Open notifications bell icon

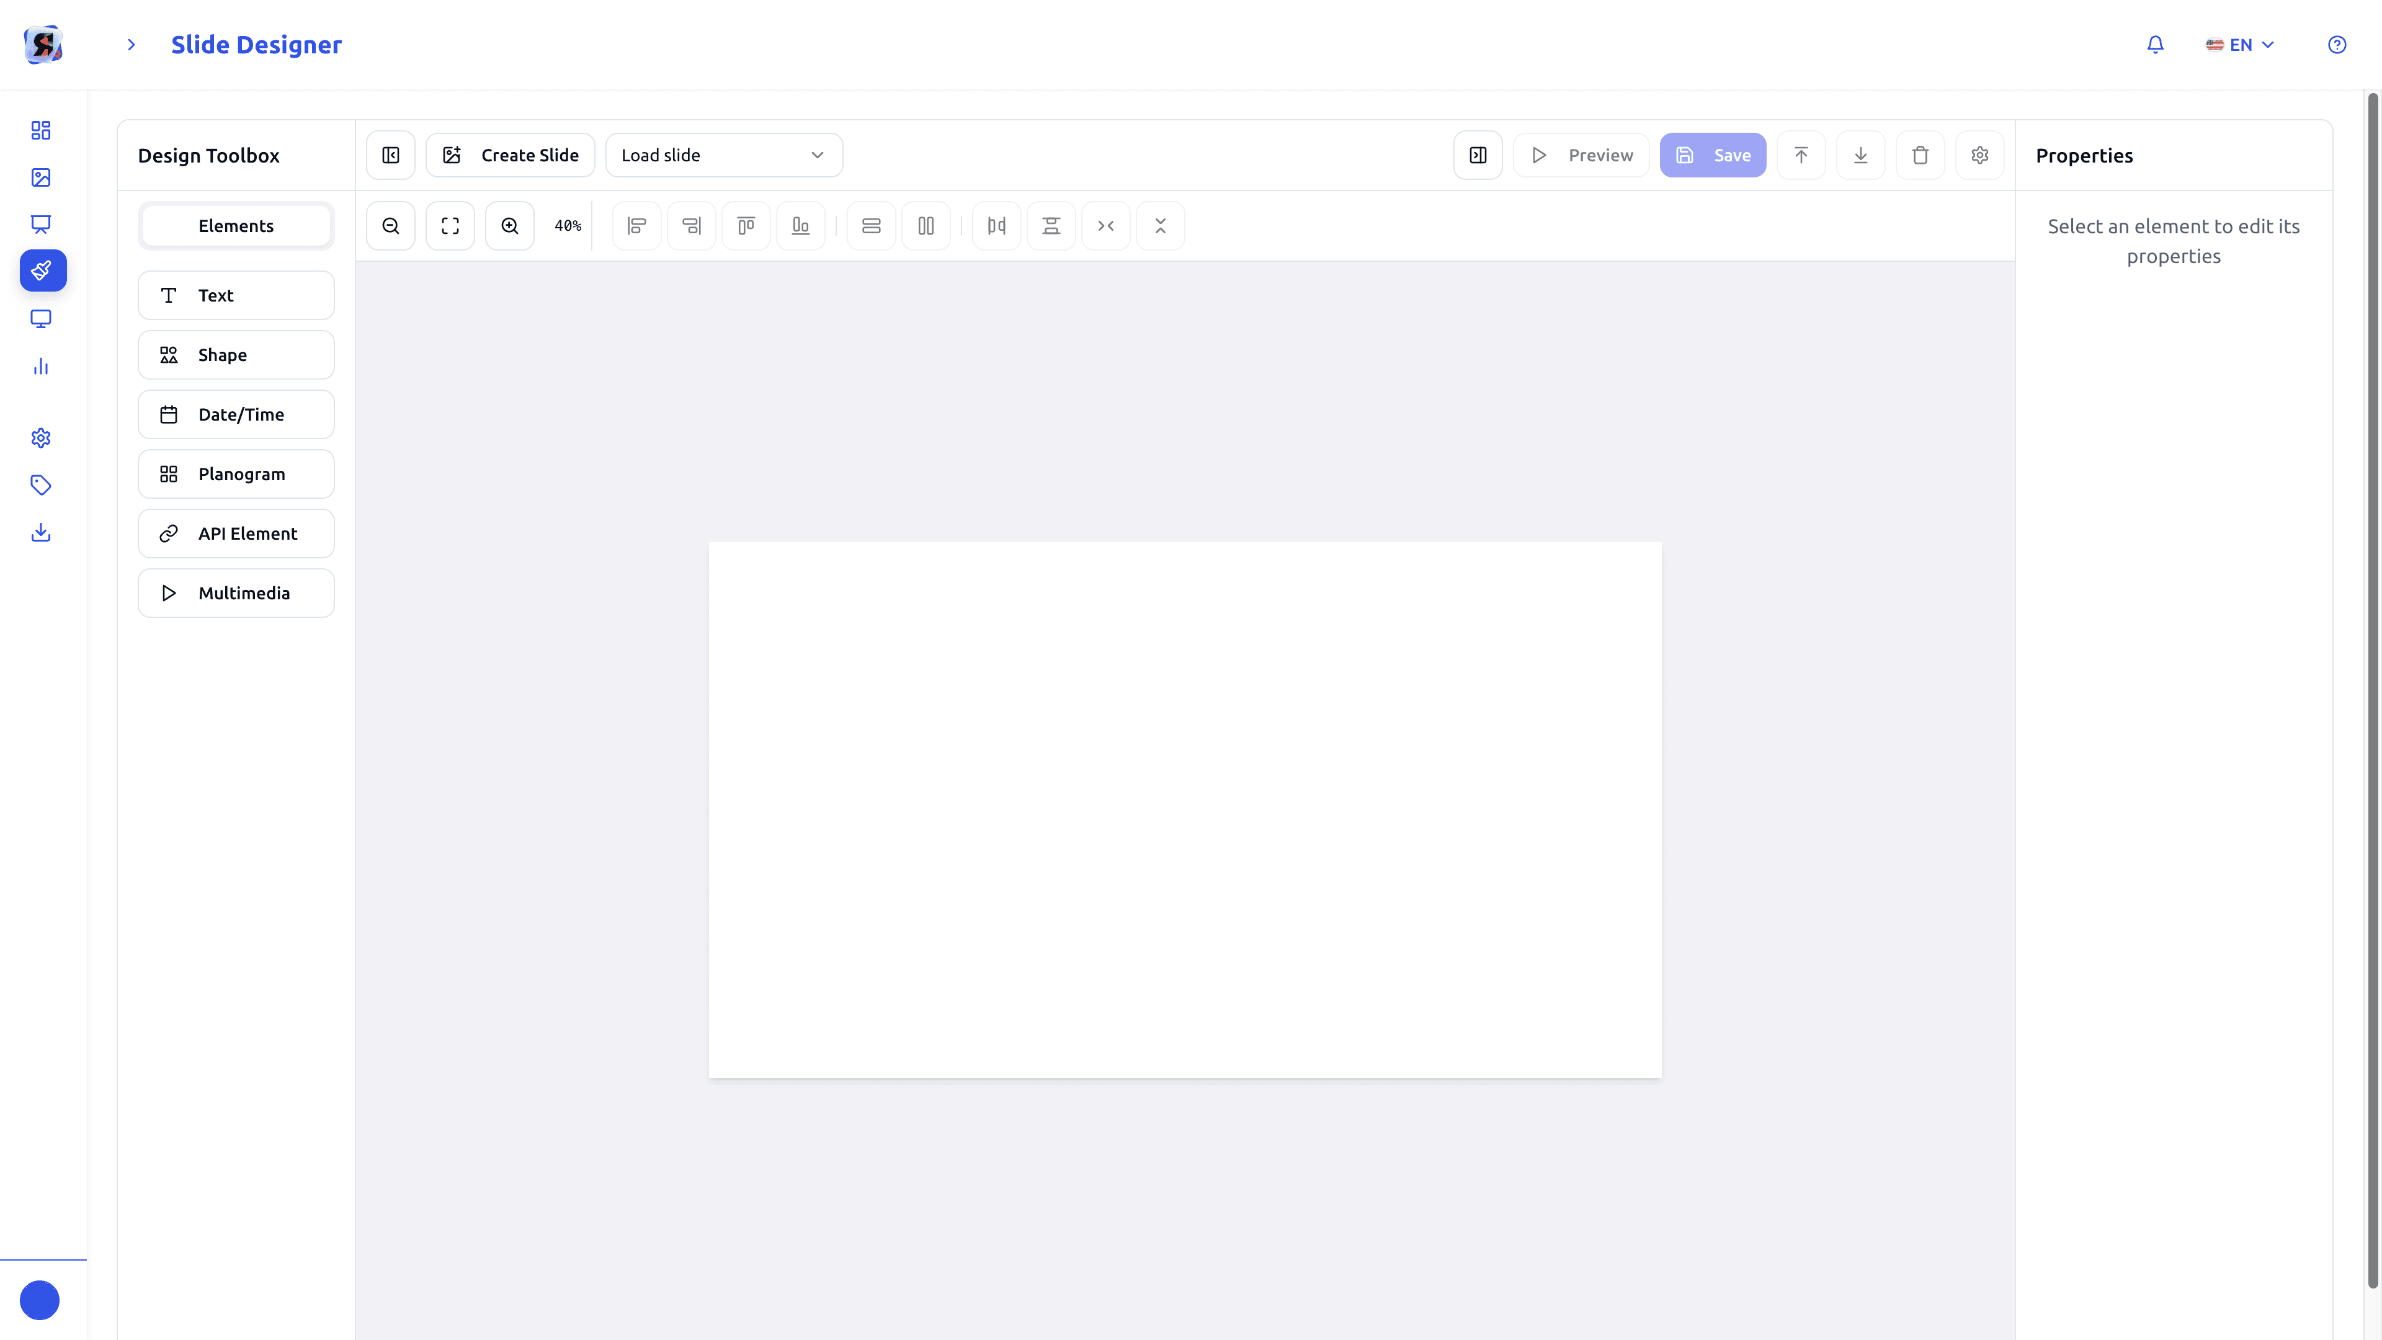(x=2154, y=45)
